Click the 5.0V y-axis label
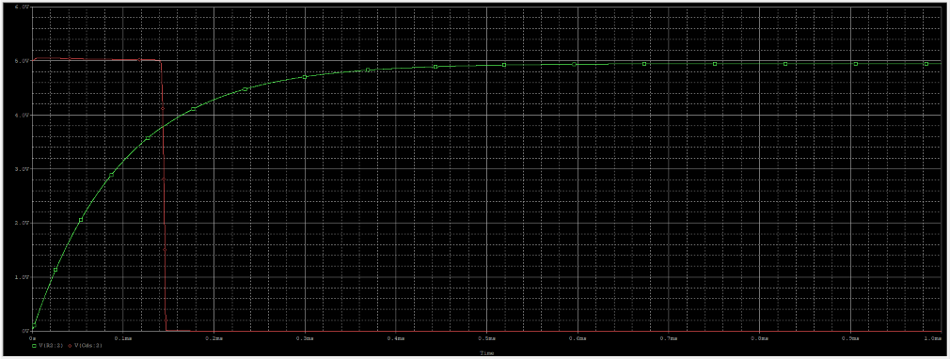 click(x=22, y=60)
